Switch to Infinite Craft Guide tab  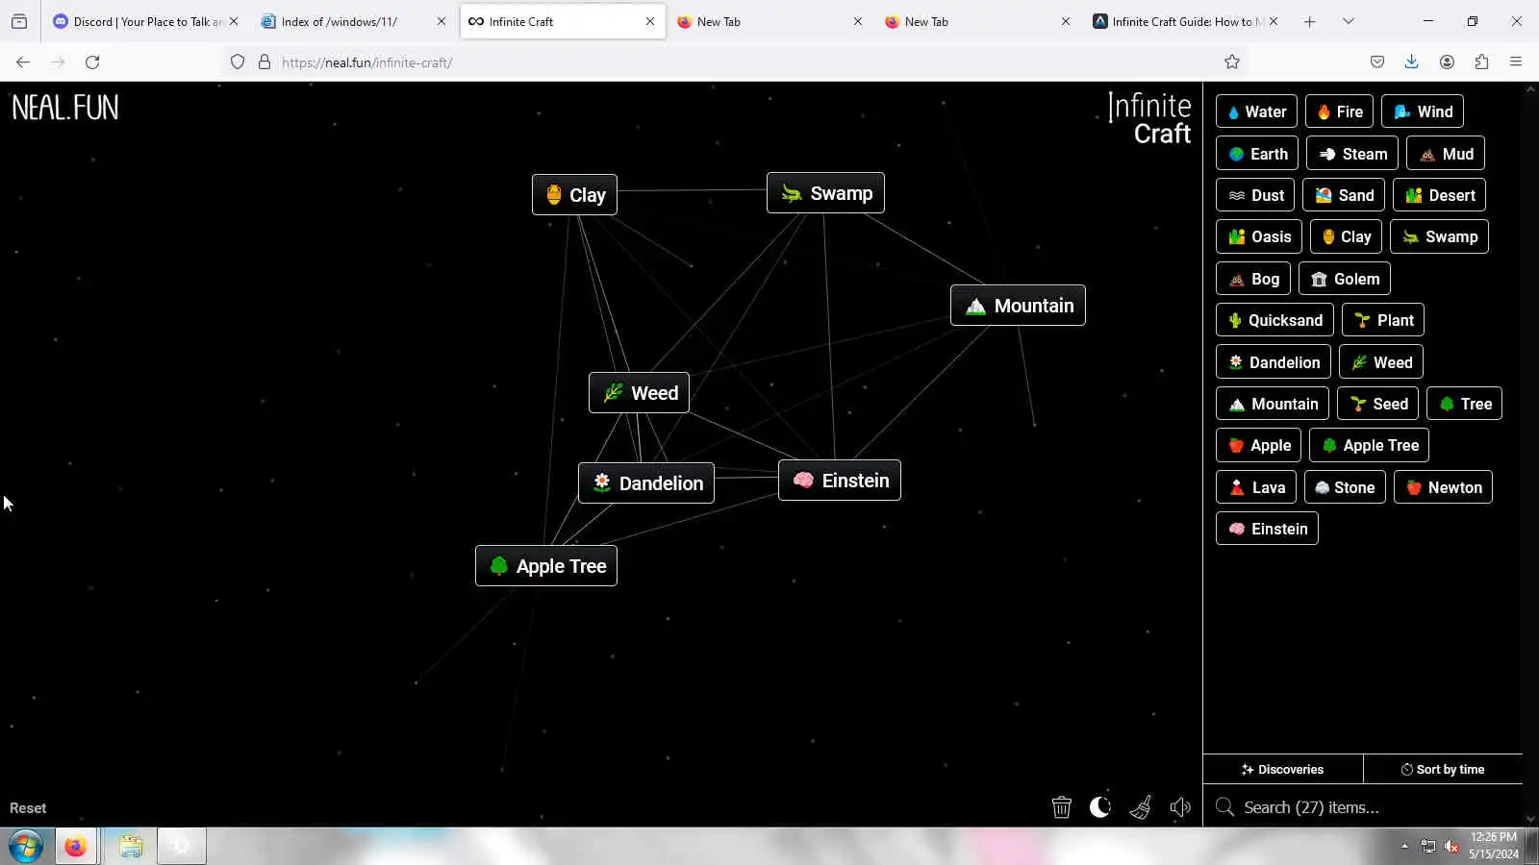click(1186, 21)
